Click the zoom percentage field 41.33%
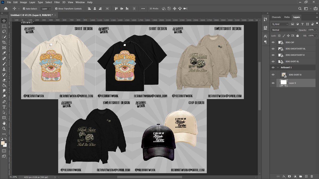319x179 pixels. [13, 177]
